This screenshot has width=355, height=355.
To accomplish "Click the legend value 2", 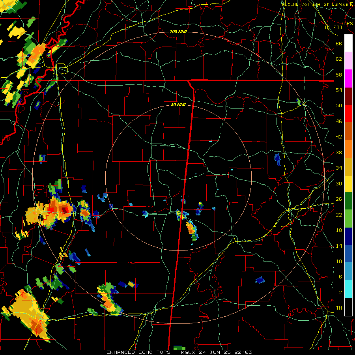I will [x=340, y=293].
